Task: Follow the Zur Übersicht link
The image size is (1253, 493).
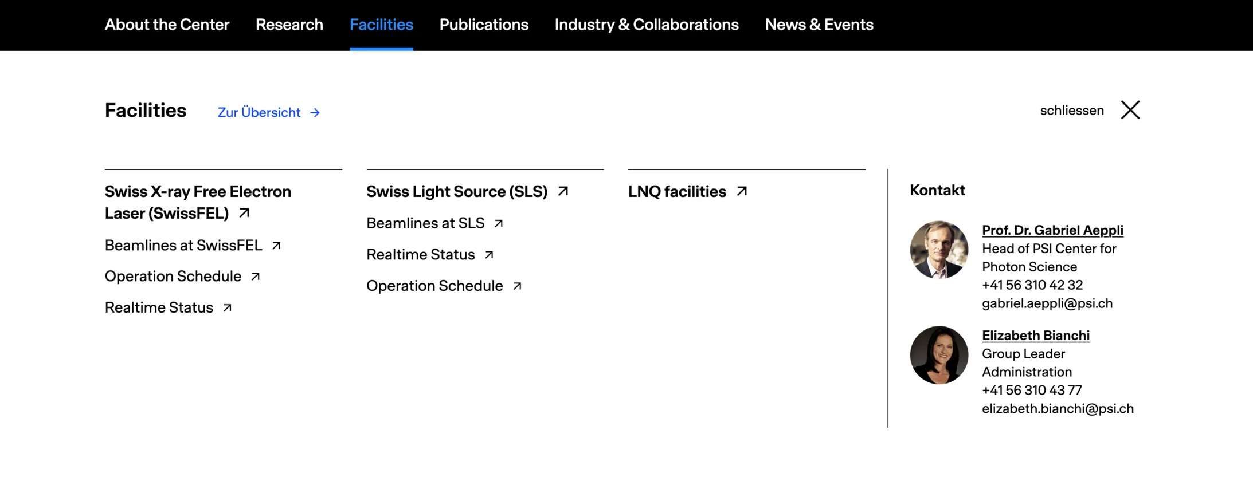Action: pyautogui.click(x=259, y=113)
